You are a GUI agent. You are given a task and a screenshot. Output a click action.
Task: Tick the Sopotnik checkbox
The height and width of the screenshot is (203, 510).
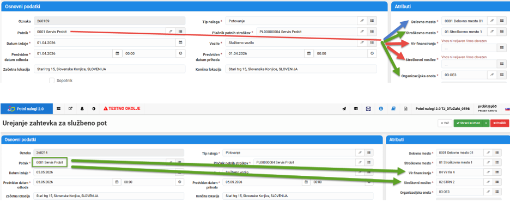point(51,80)
